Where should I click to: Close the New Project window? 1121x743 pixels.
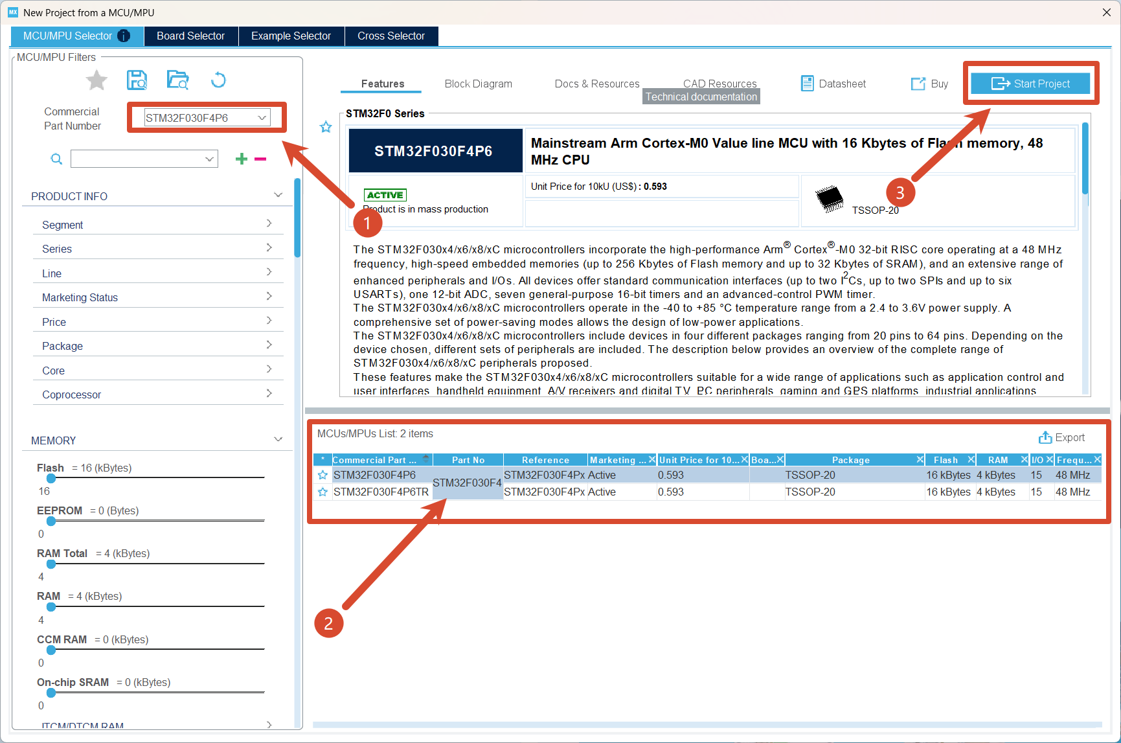1107,12
